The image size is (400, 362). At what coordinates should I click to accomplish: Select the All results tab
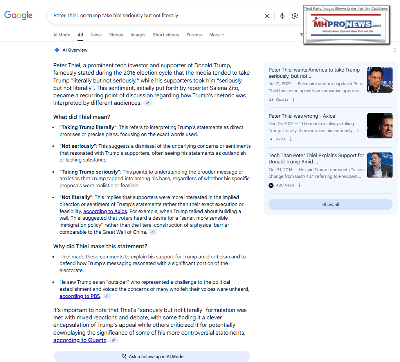click(x=80, y=35)
